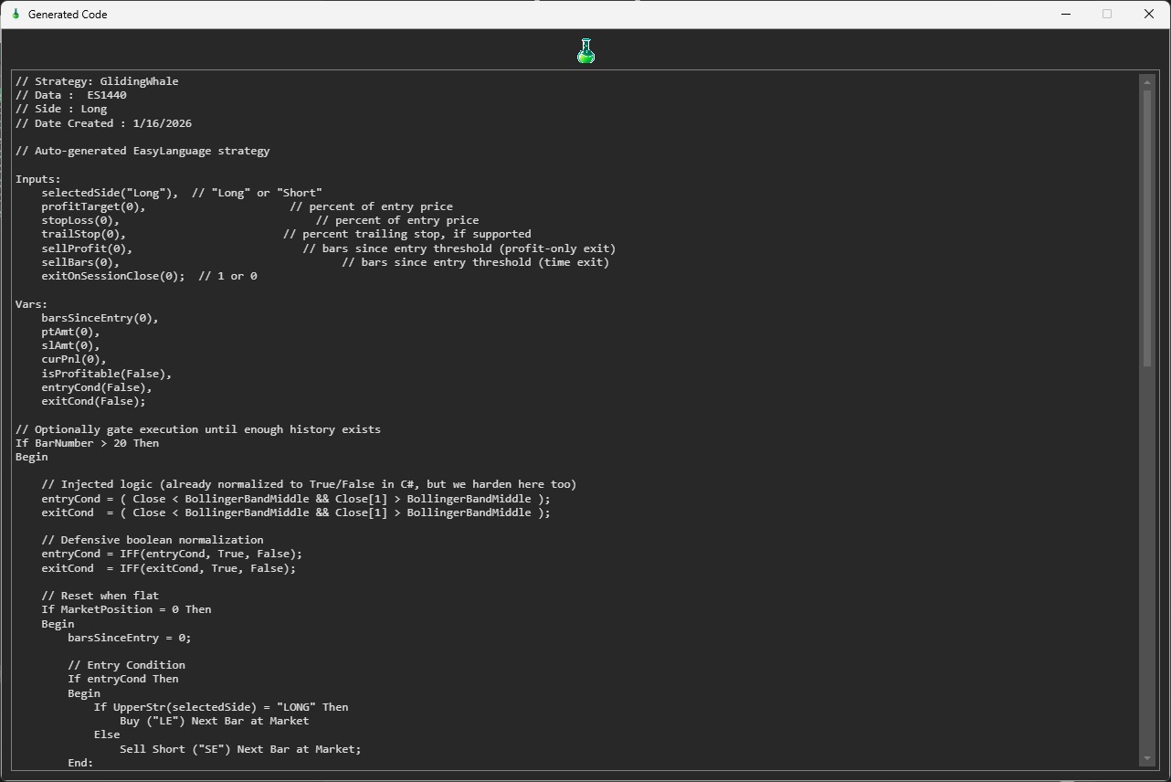The width and height of the screenshot is (1171, 782).
Task: Click the selectedSide("Long") input line
Action: click(182, 193)
